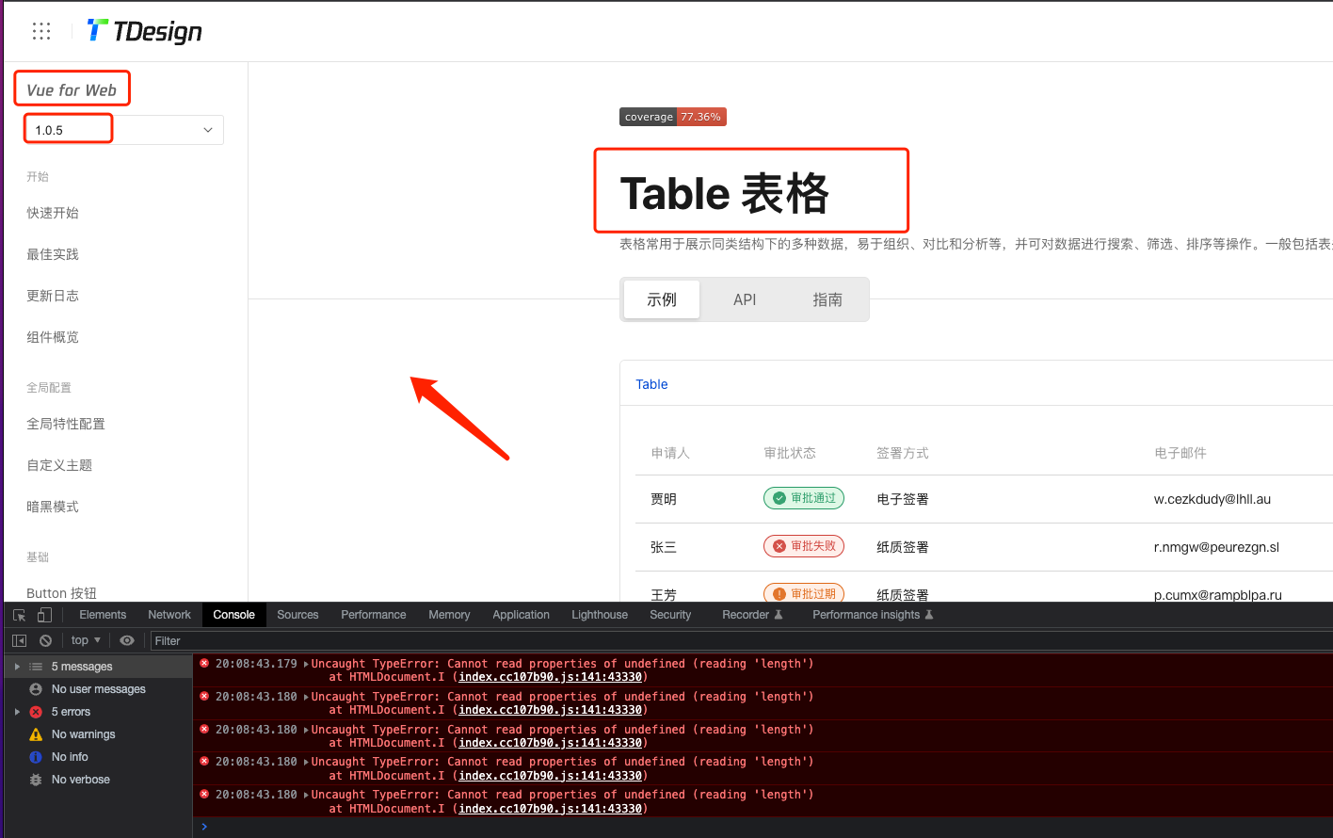Screen dimensions: 1333x838
Task: Click the r.nmgw@peurezgn.sl email cell
Action: 1216,547
